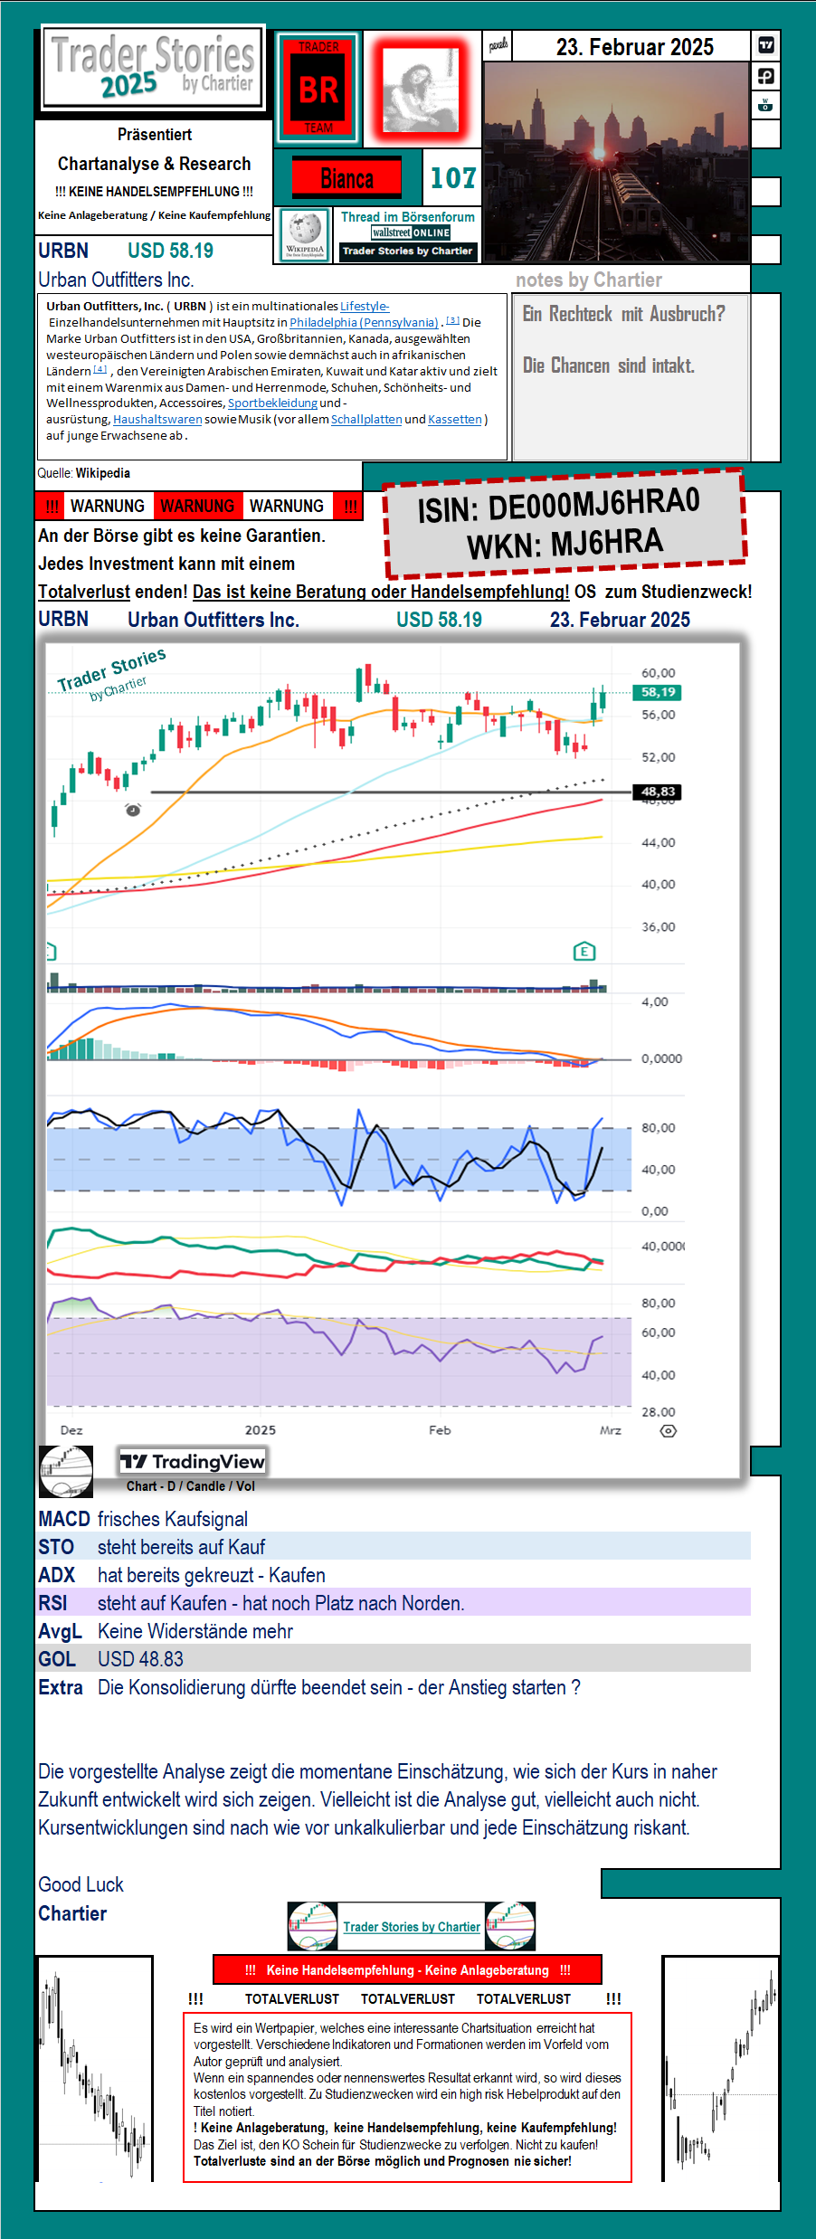
Task: Click the 'Feb' label on the chart time axis
Action: pos(440,1430)
